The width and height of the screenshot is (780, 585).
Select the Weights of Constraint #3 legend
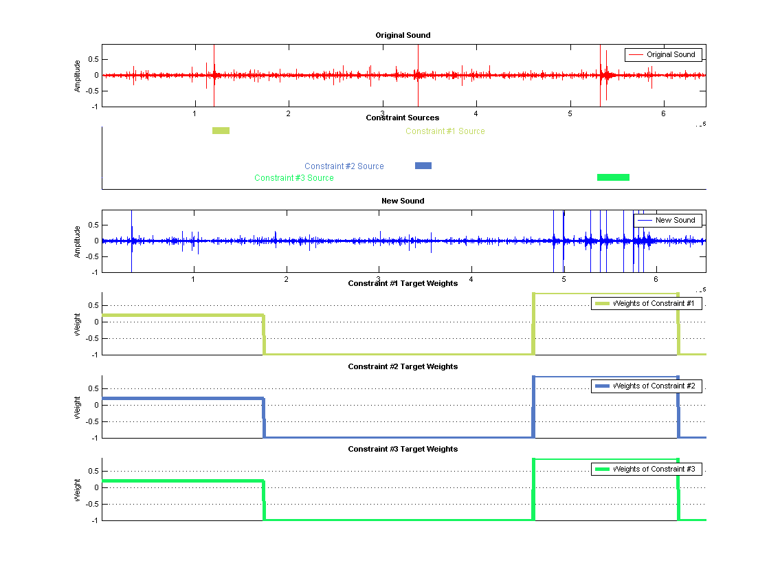pyautogui.click(x=646, y=470)
